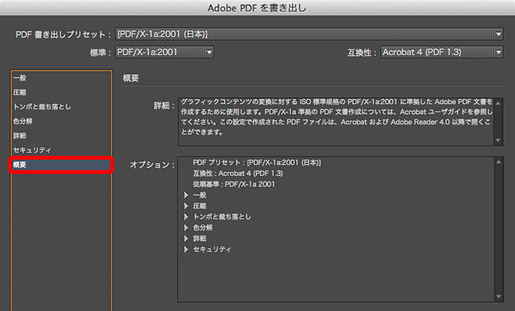The height and width of the screenshot is (311, 515).
Task: Click inside the 詳細 description text box
Action: (337, 121)
